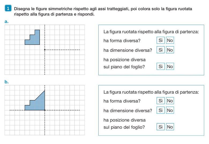The height and width of the screenshot is (144, 209).
Task: Select Sì for forma diversa in exercise b
Action: coord(161,101)
